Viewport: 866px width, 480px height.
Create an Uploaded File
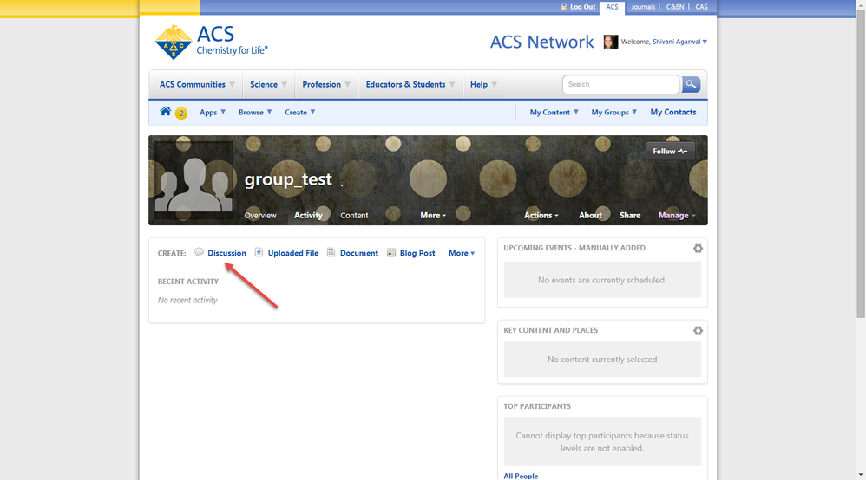[292, 253]
